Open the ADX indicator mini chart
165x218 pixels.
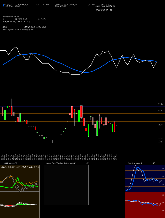(20, 178)
